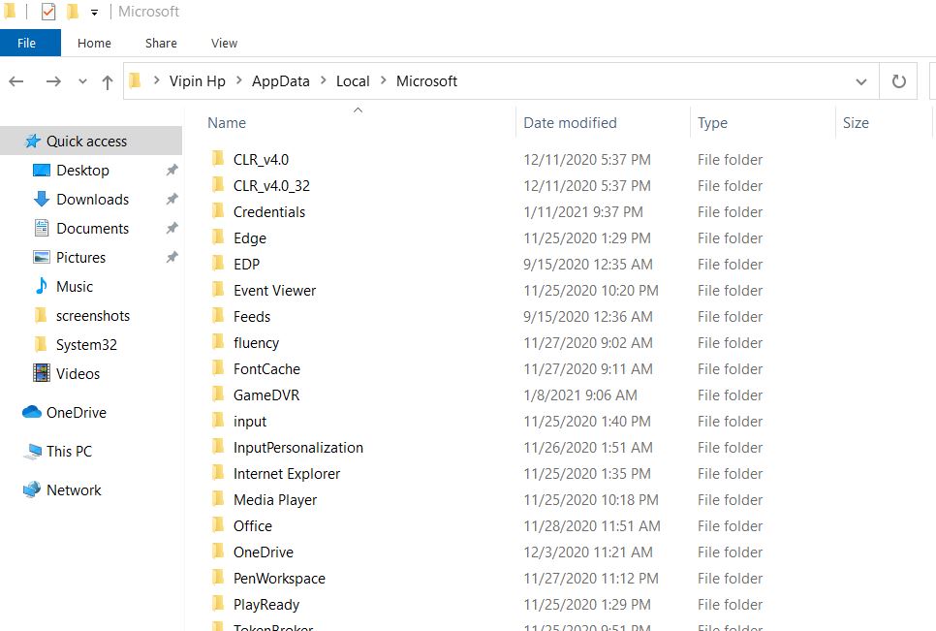Click the Event Viewer folder icon
Viewport: 936px width, 631px height.
coord(218,290)
